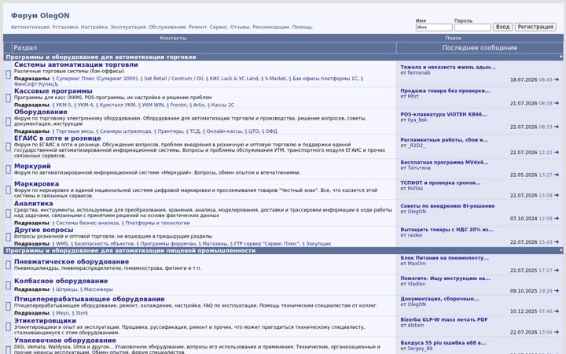Open Системы автоматизации торговли forum

(75, 65)
